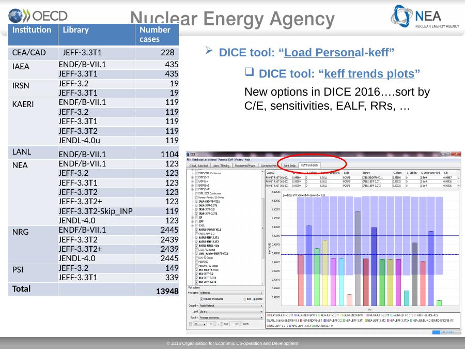
Task: Click the OECD globe logo
Action: [16, 15]
